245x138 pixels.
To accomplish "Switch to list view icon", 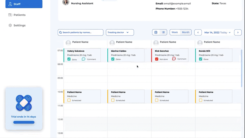I will [x=163, y=32].
